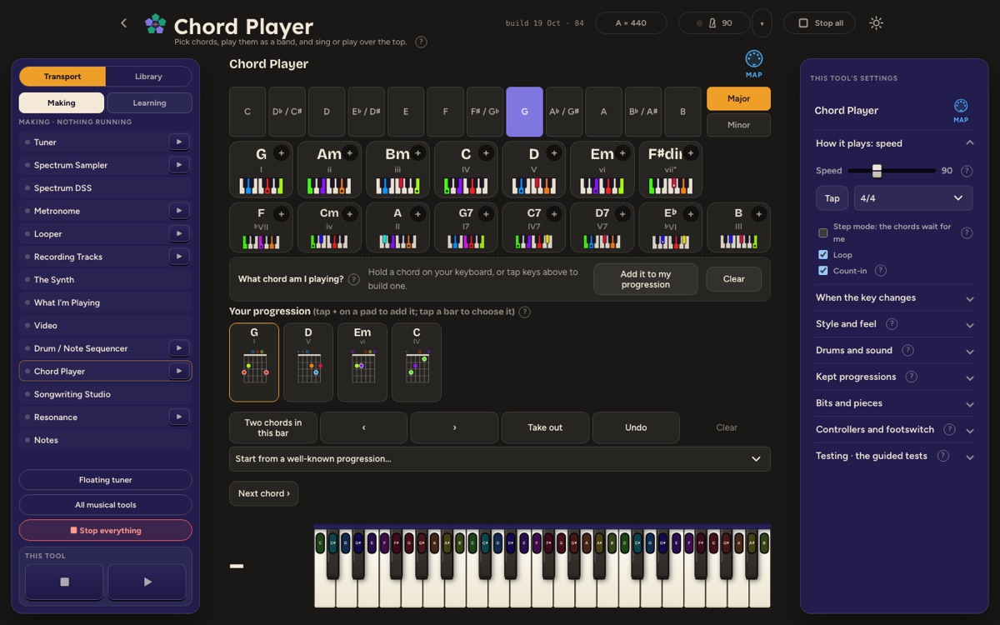The width and height of the screenshot is (1000, 625).
Task: Click the A = 440 tuning reference
Action: coord(631,23)
